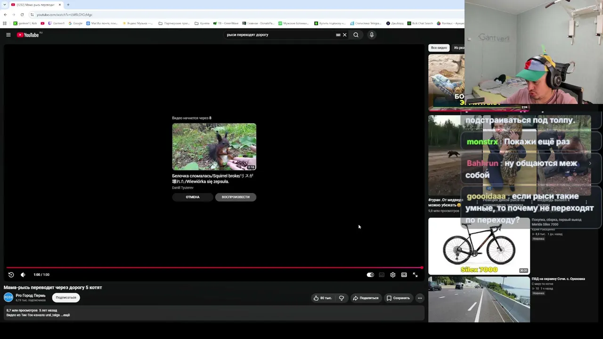Viewport: 603px width, 339px height.
Task: Go back in the browser
Action: point(5,15)
